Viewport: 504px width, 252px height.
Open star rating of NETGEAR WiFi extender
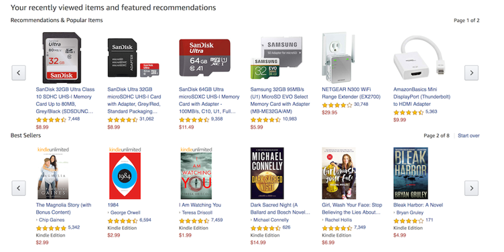point(337,105)
